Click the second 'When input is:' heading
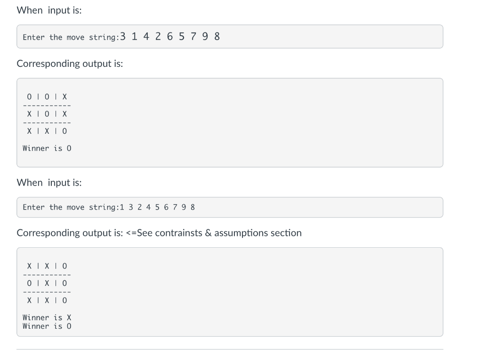This screenshot has width=482, height=357. point(49,183)
